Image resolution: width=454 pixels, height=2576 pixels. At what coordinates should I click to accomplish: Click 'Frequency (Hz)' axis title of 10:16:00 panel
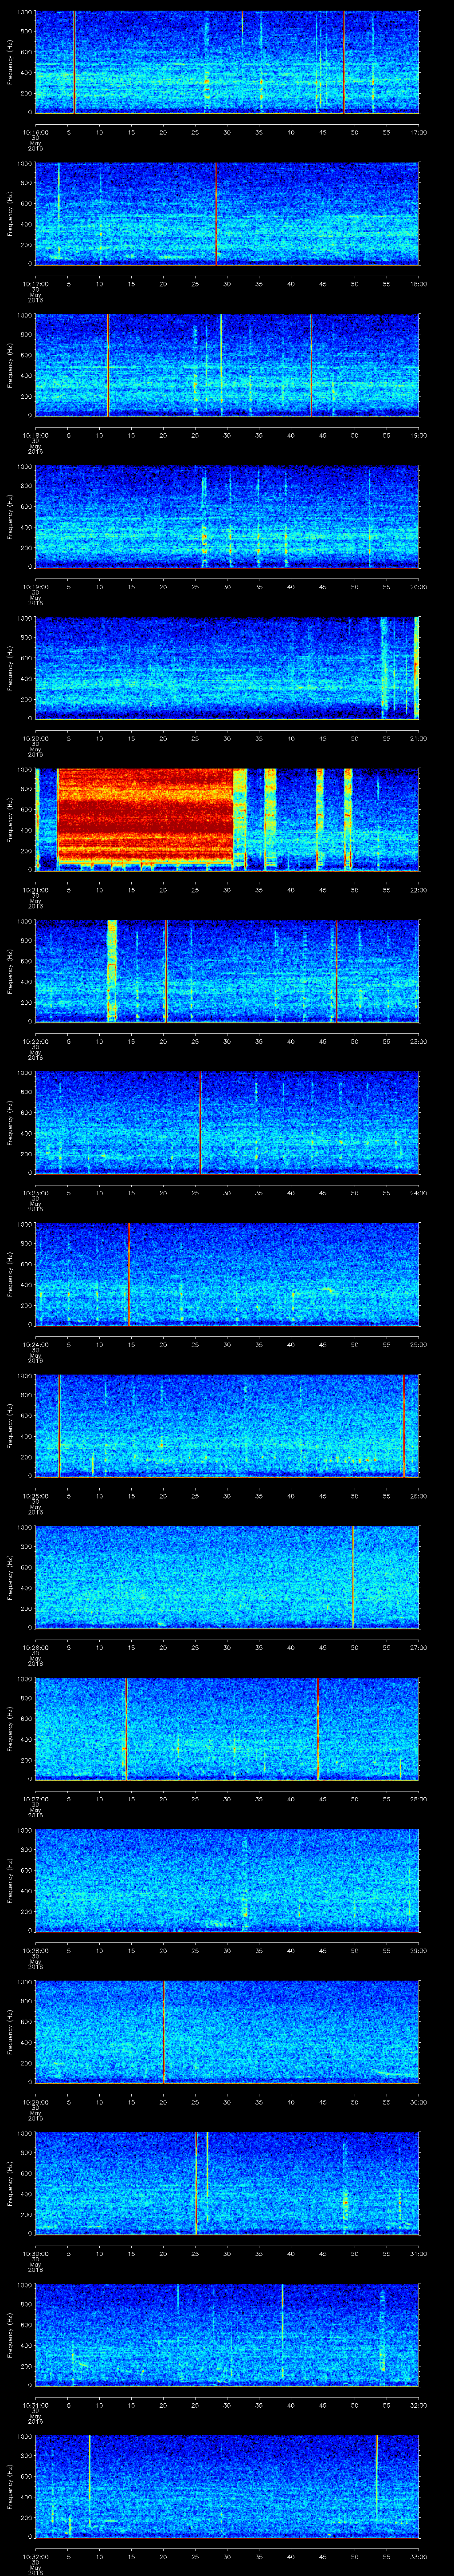[10, 62]
